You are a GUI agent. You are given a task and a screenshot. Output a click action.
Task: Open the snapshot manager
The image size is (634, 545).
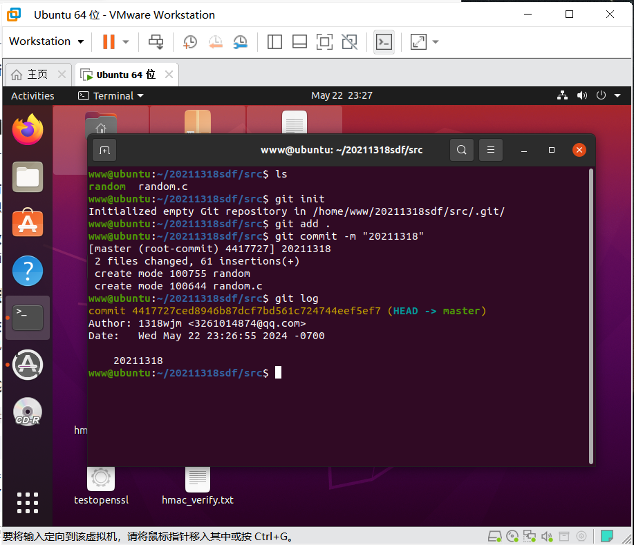click(240, 41)
